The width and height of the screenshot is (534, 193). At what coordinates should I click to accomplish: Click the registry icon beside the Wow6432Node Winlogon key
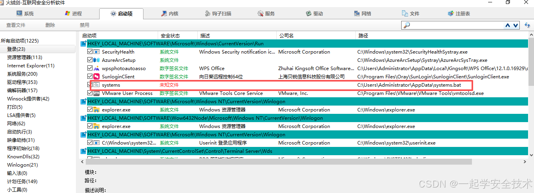(83, 118)
